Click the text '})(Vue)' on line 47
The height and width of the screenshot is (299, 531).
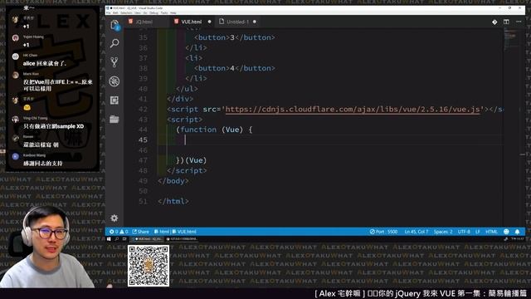coord(191,160)
